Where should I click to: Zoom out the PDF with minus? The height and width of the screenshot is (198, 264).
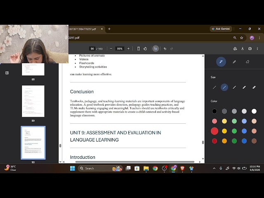click(111, 49)
